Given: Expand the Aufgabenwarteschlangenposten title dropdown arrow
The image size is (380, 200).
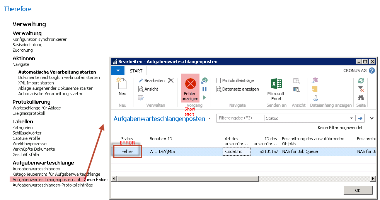Looking at the screenshot, I should 209,119.
